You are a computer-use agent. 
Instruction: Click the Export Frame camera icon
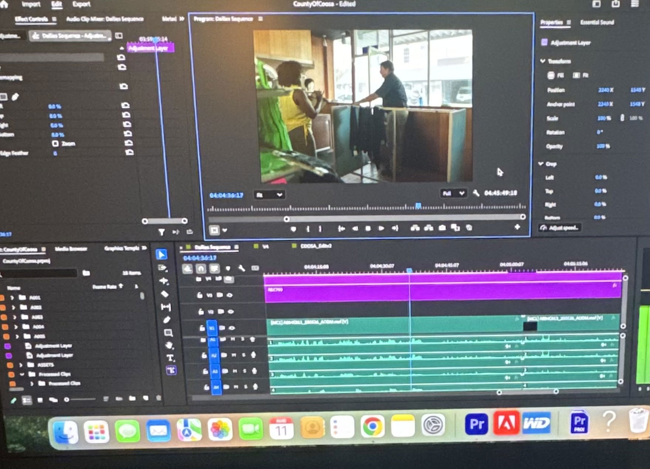click(442, 228)
